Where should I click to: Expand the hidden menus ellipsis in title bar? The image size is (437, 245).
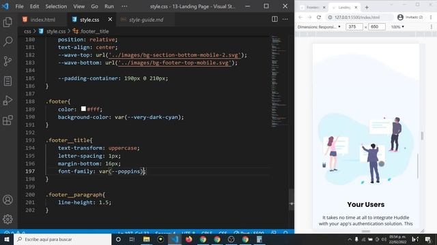point(124,6)
